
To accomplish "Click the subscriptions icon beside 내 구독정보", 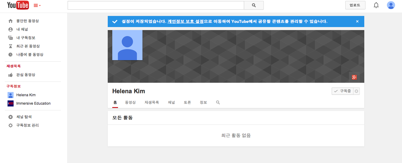I will pos(11,38).
